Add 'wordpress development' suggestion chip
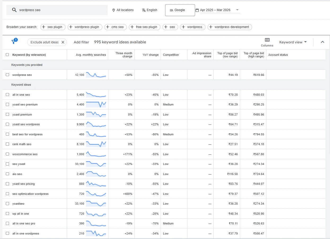The width and height of the screenshot is (330, 239). click(230, 27)
